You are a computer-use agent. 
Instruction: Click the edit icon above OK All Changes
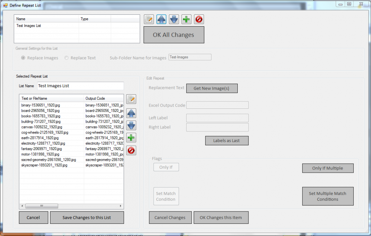tap(149, 19)
